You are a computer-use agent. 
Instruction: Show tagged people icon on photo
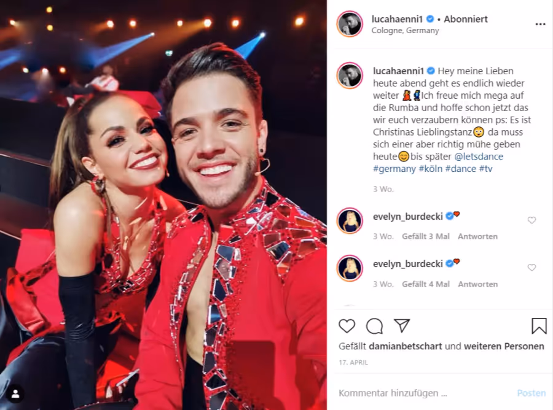pos(15,395)
